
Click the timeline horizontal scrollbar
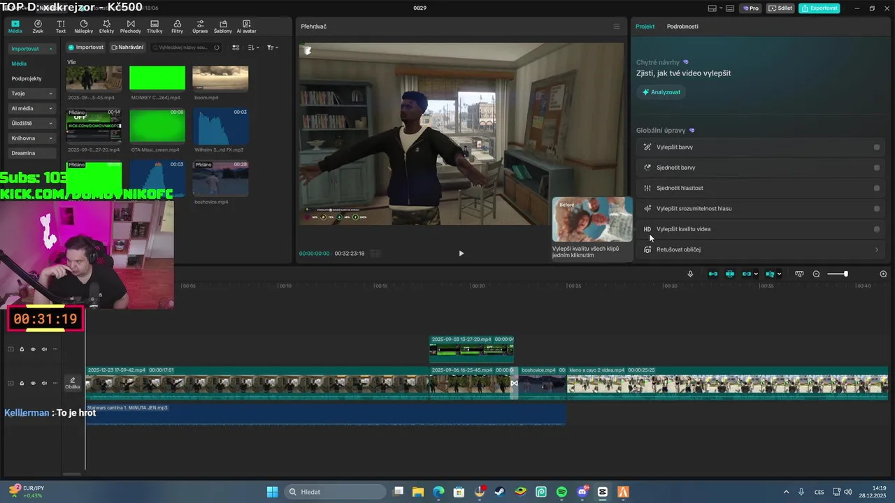[x=72, y=474]
